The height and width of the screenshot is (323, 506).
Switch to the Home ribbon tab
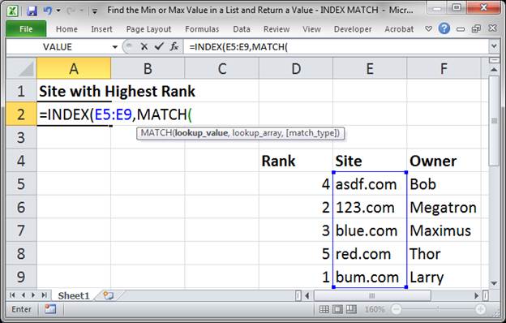(66, 29)
